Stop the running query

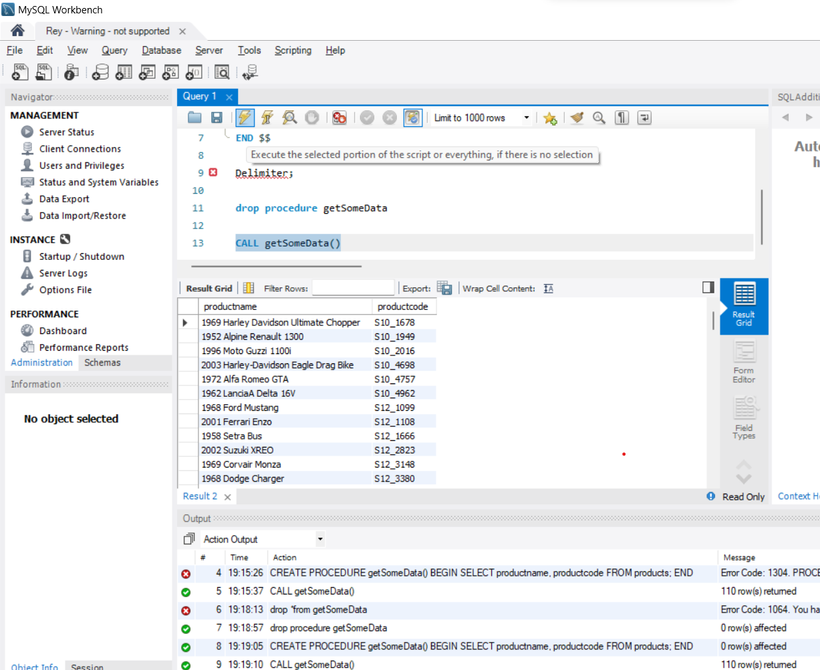point(312,118)
